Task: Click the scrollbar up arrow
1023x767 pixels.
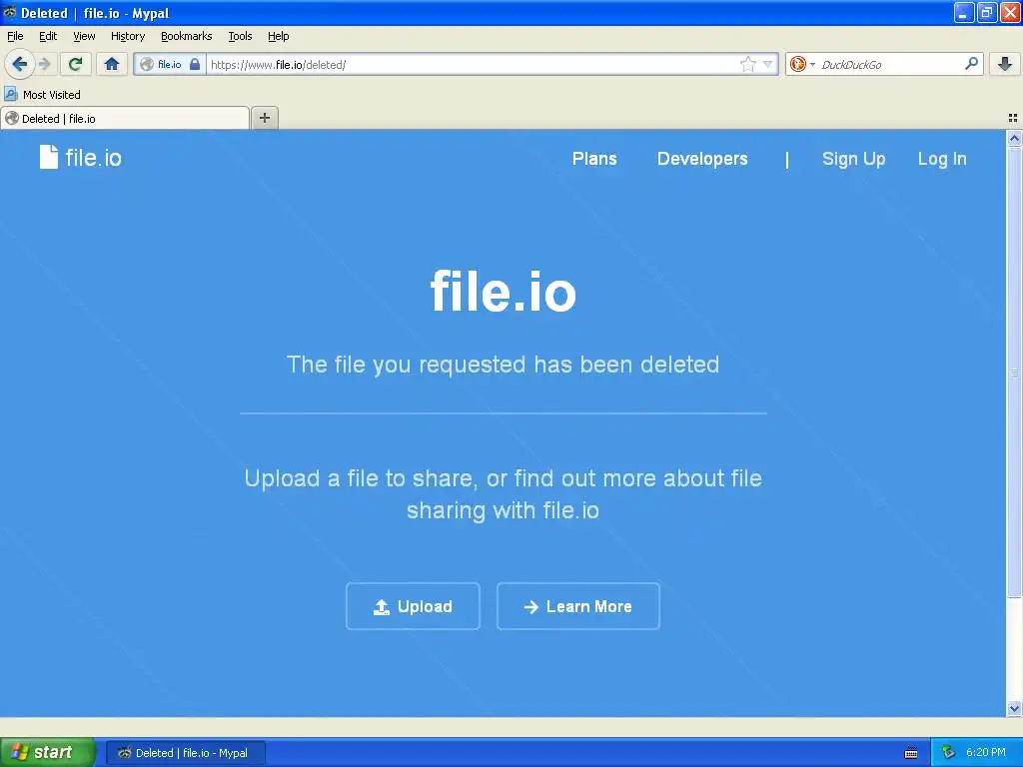Action: [x=1014, y=138]
